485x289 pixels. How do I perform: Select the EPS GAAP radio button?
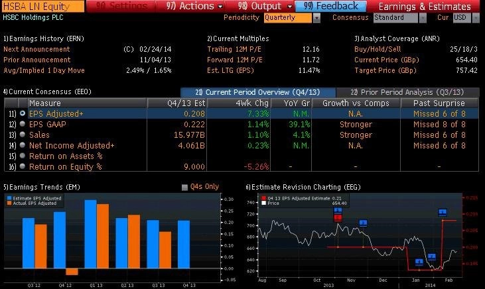pos(23,124)
